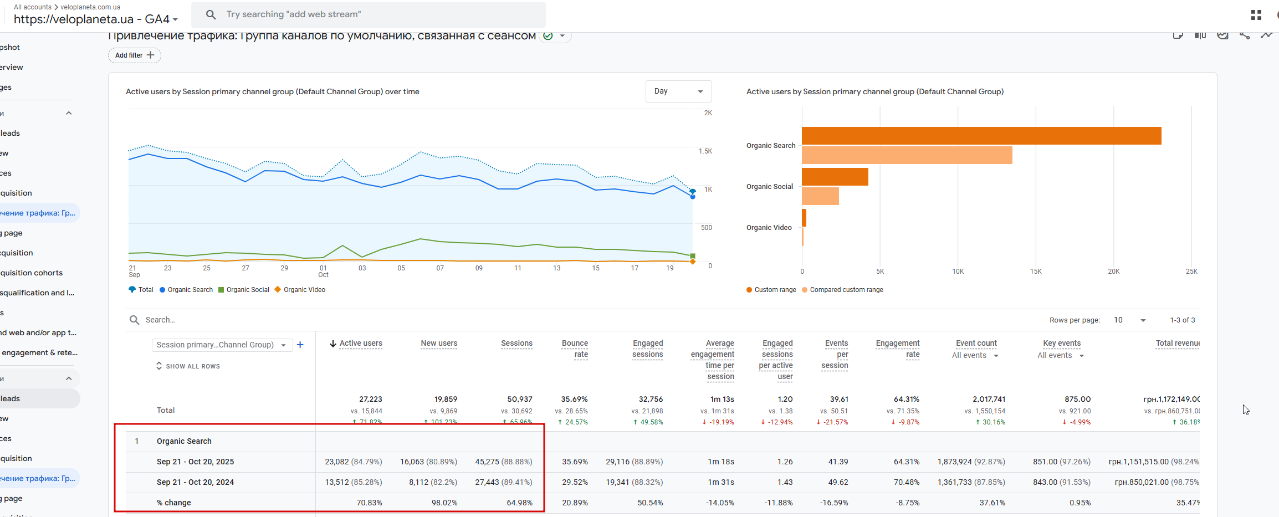The width and height of the screenshot is (1279, 517).
Task: Click the green report status check icon
Action: (x=548, y=36)
